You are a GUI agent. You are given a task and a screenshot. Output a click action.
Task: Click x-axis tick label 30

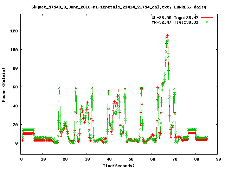[87, 159]
